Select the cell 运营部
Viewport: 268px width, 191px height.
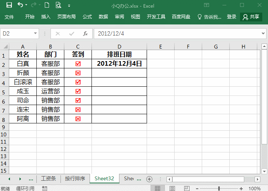coord(51,91)
